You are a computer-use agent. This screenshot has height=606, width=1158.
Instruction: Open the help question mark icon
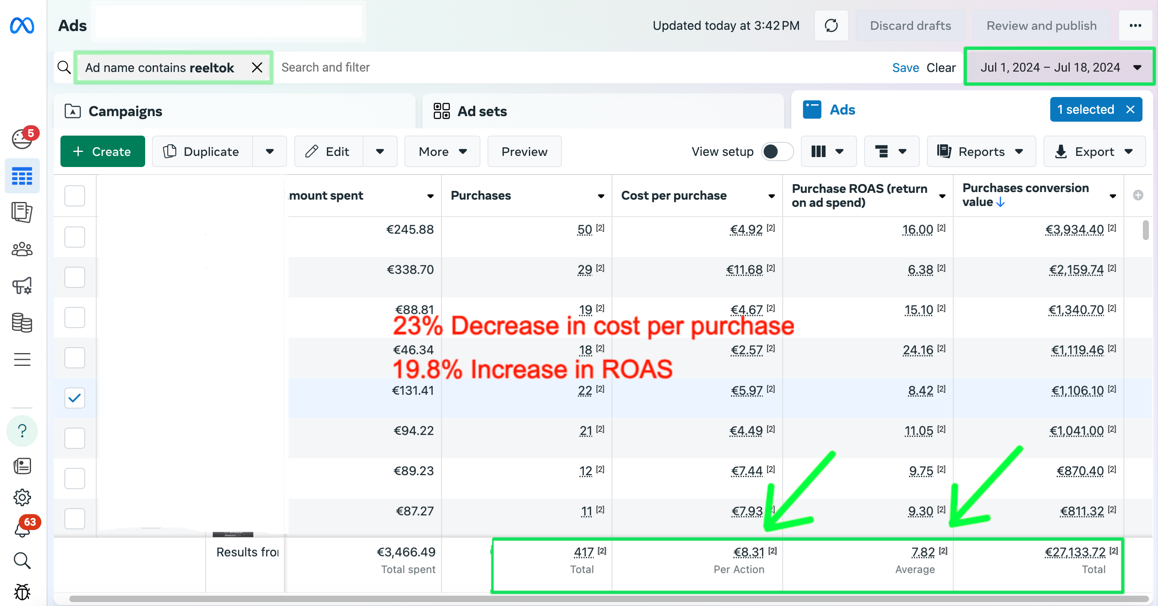point(22,431)
